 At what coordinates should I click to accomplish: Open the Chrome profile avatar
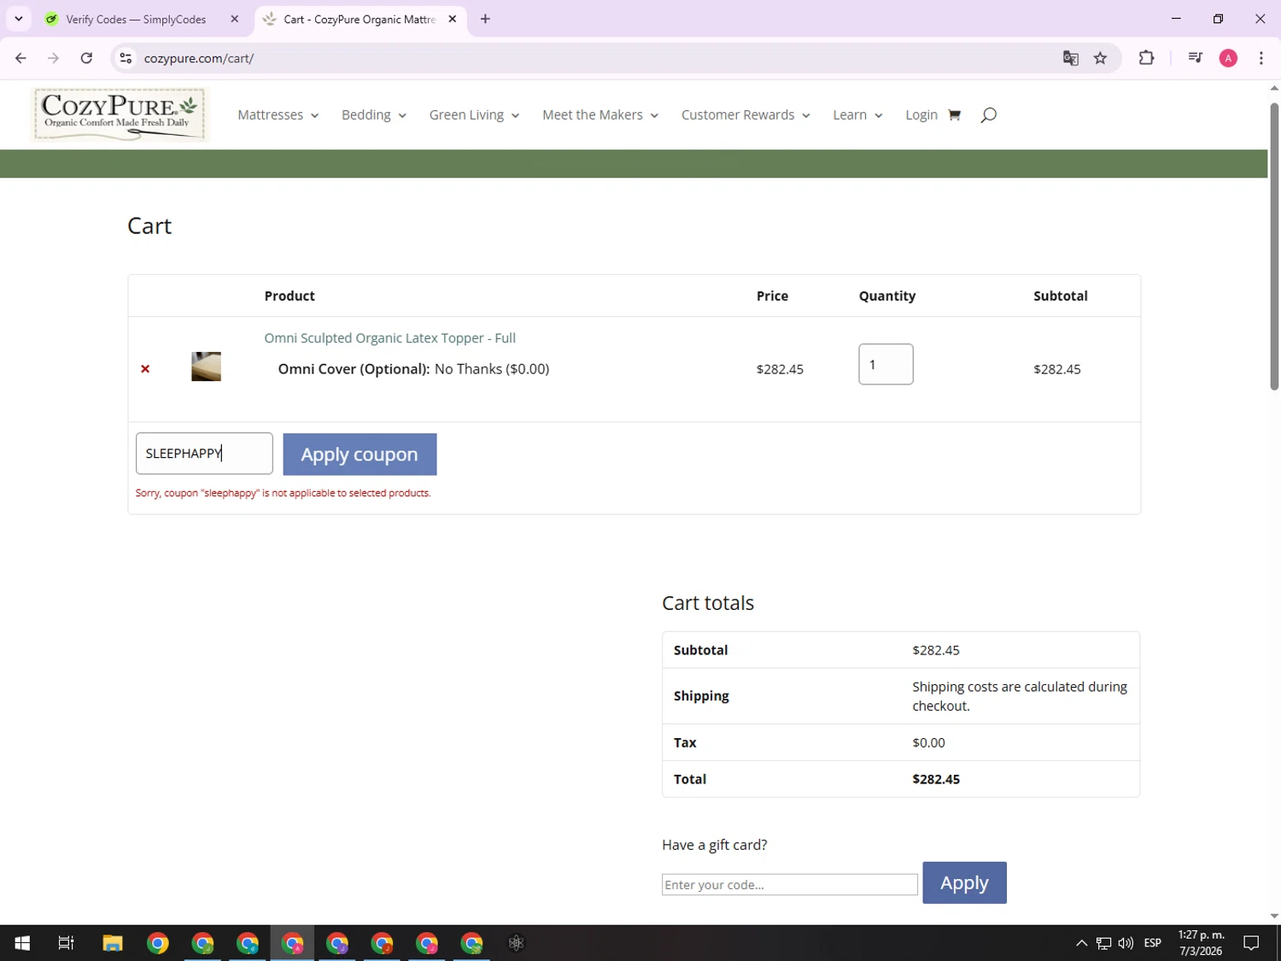click(1228, 58)
